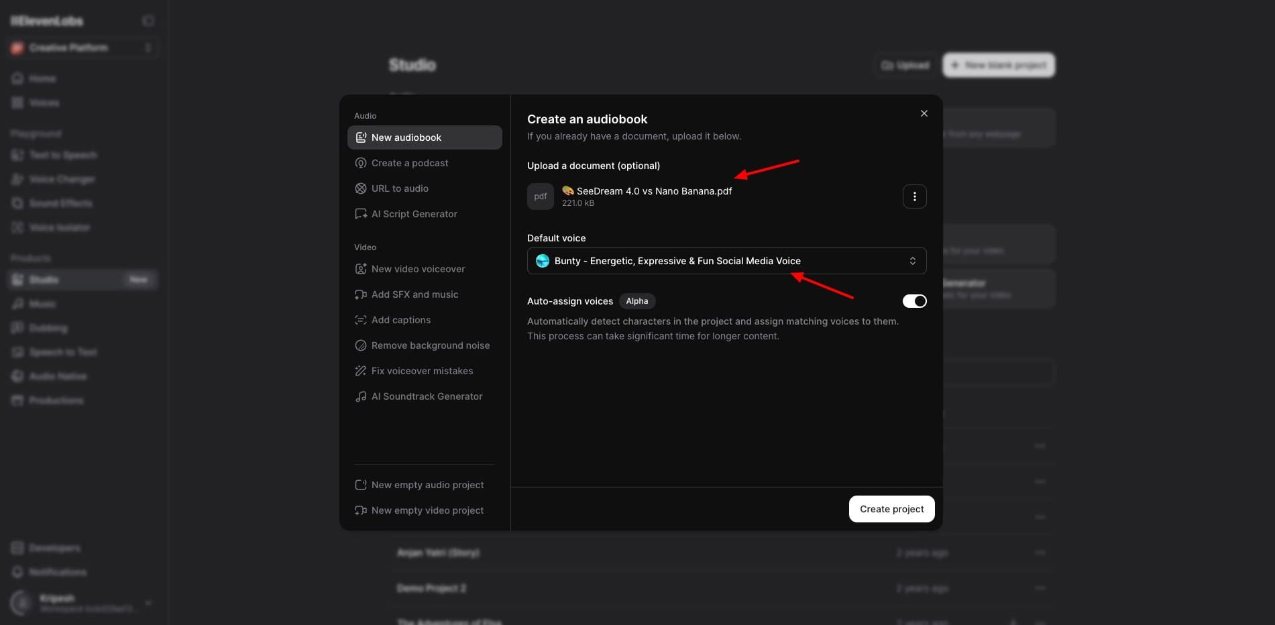Screen dimensions: 1275x625
Task: Click the Fix voiceover mistakes wand icon
Action: point(360,371)
